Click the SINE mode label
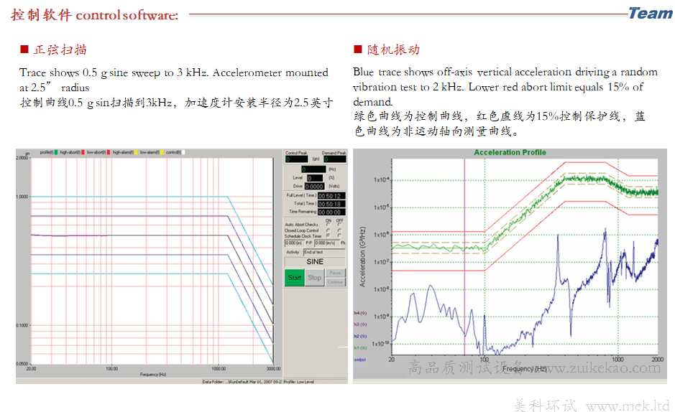 pyautogui.click(x=315, y=262)
